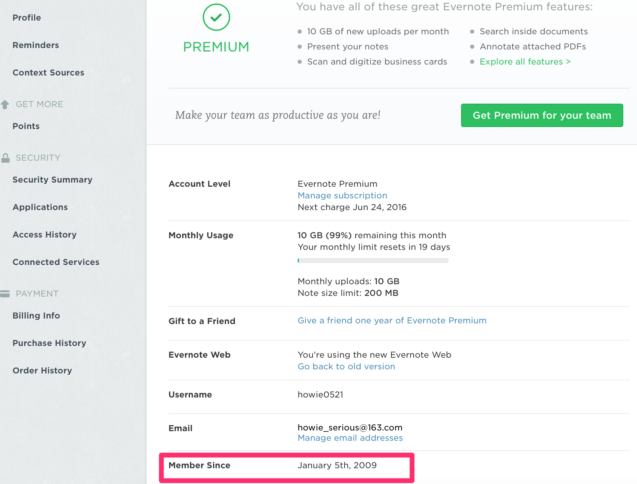
Task: View Access History
Action: [45, 235]
